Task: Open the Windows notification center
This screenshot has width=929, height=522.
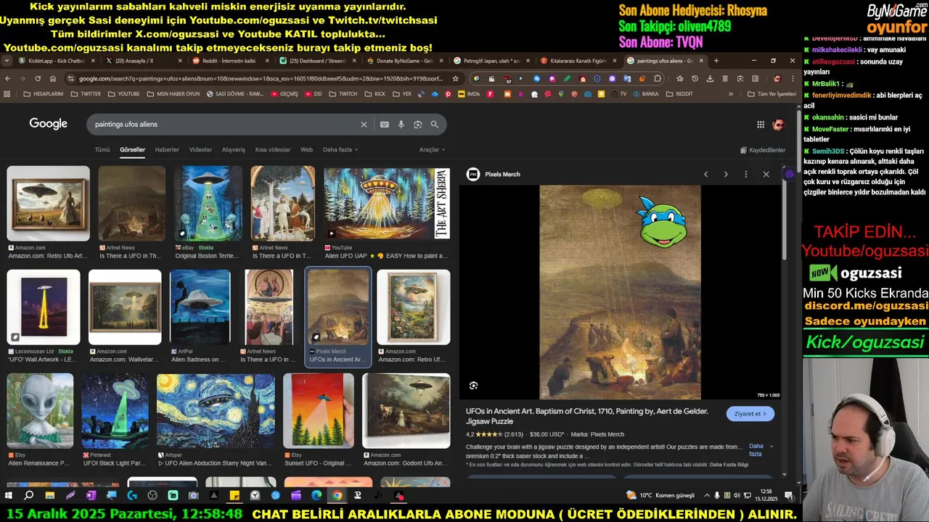Action: pyautogui.click(x=789, y=496)
